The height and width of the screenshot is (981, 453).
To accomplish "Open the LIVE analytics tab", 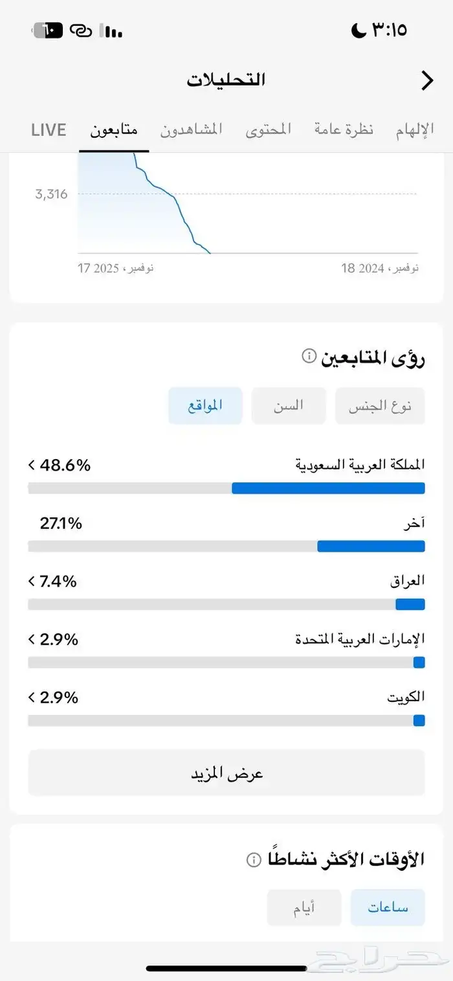I will click(x=48, y=129).
